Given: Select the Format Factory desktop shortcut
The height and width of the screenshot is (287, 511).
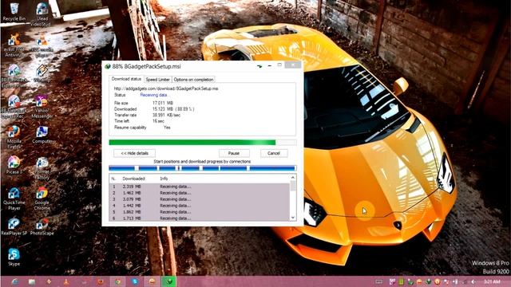Looking at the screenshot, I should (42, 168).
